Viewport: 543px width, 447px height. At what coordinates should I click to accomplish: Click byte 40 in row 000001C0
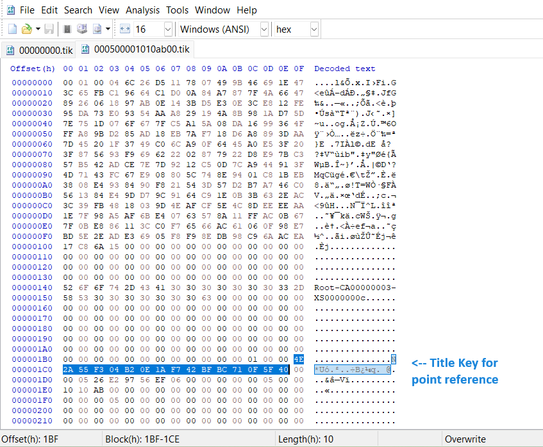283,370
